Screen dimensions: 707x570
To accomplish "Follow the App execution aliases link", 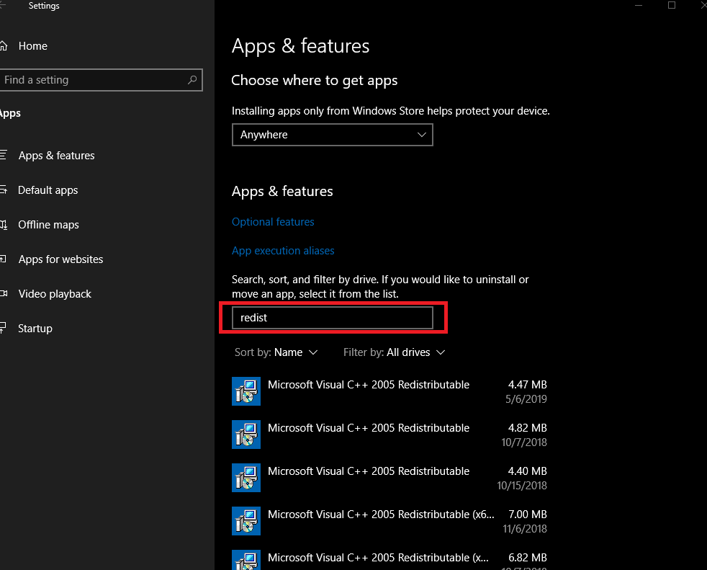I will [283, 251].
